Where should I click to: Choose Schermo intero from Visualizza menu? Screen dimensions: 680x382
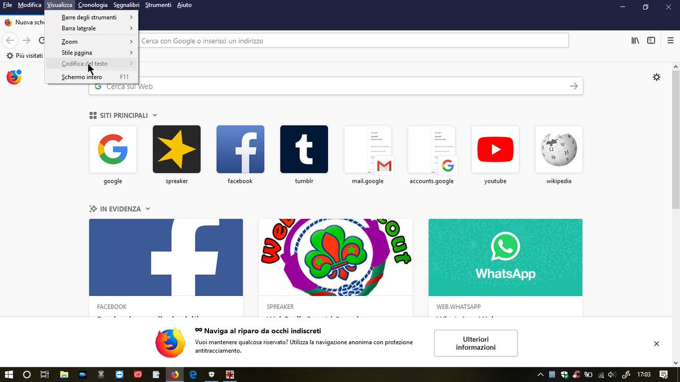(92, 77)
